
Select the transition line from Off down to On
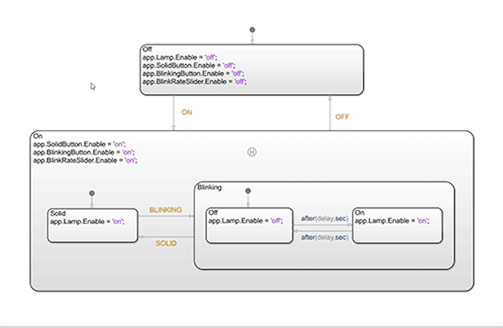point(173,112)
